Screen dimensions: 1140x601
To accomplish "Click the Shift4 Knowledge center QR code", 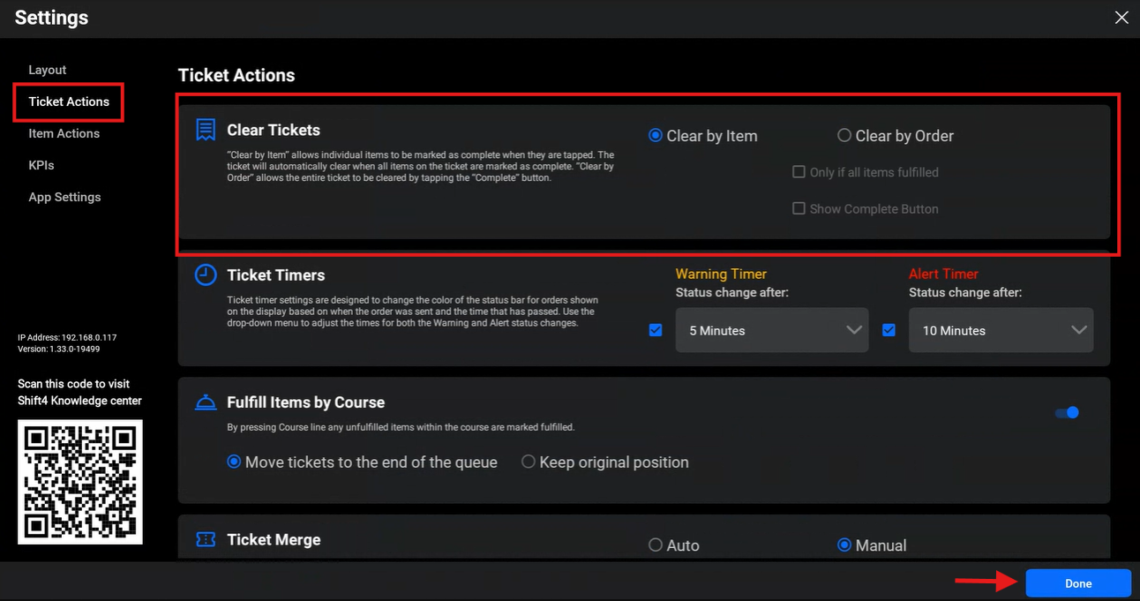I will click(x=80, y=481).
